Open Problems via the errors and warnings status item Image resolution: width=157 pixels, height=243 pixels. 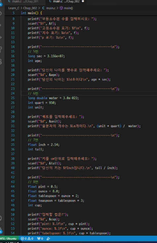(27, 238)
